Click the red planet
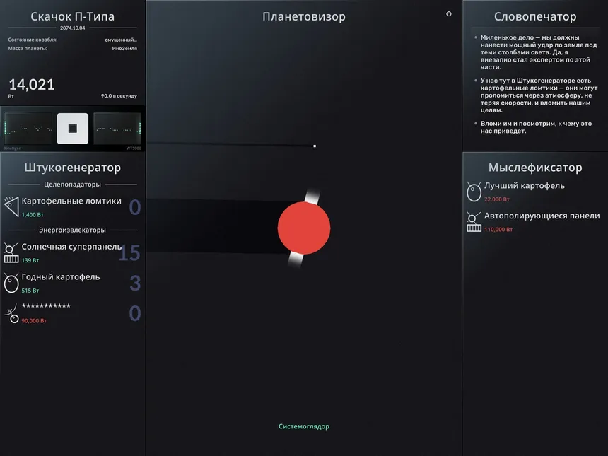 pyautogui.click(x=304, y=228)
